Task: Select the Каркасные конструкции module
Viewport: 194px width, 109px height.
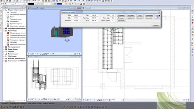Action: click(x=18, y=45)
